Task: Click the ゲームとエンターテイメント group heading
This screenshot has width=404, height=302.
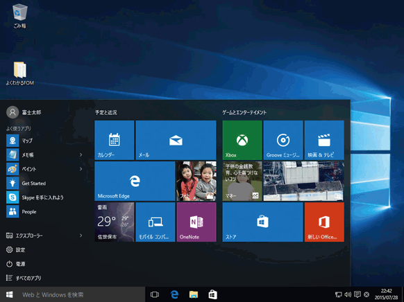Action: 244,112
